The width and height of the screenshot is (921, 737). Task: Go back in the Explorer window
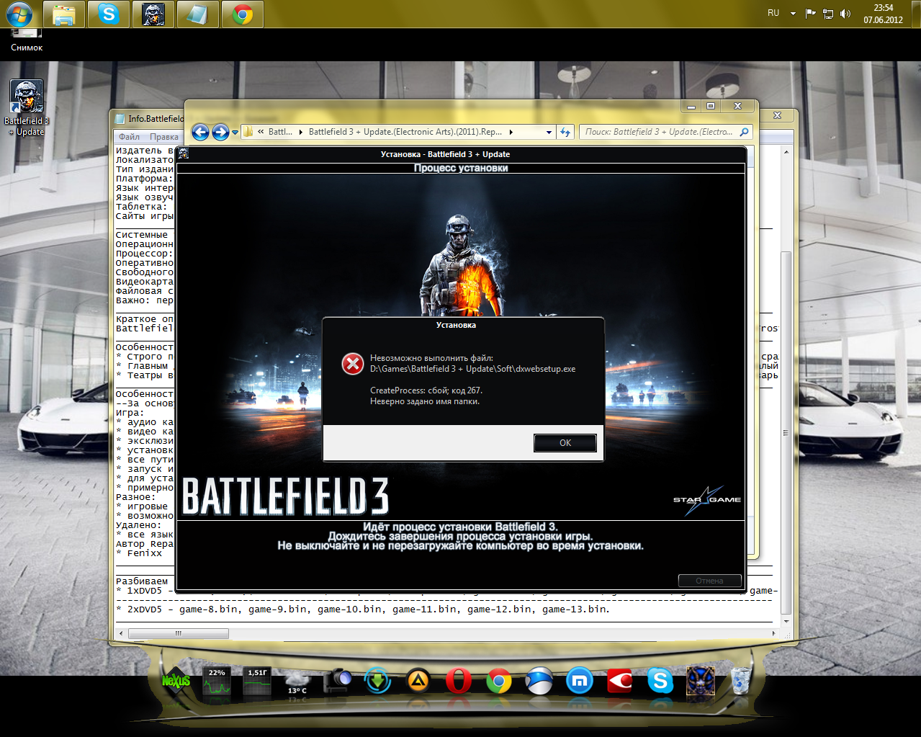[201, 132]
